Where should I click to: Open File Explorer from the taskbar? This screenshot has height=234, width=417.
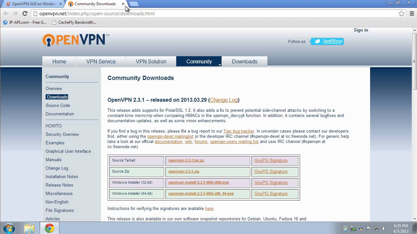[x=29, y=228]
